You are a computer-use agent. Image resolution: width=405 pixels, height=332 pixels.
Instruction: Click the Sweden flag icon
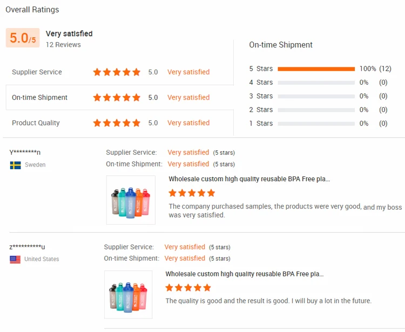coord(15,165)
